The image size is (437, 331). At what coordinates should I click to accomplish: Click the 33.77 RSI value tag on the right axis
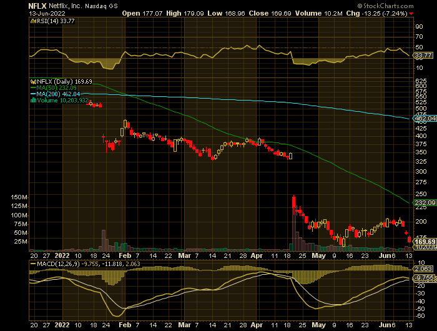(423, 55)
